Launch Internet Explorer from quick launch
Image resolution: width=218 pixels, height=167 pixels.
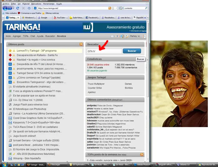15,165
